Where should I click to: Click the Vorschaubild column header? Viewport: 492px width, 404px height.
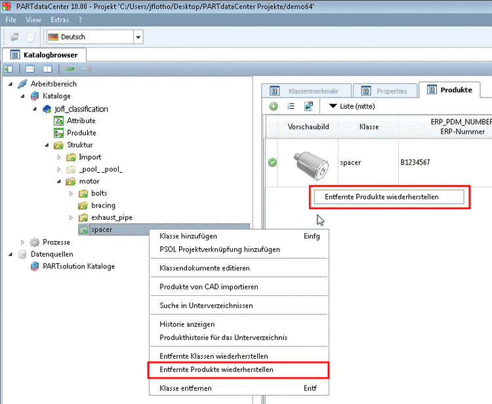(308, 126)
